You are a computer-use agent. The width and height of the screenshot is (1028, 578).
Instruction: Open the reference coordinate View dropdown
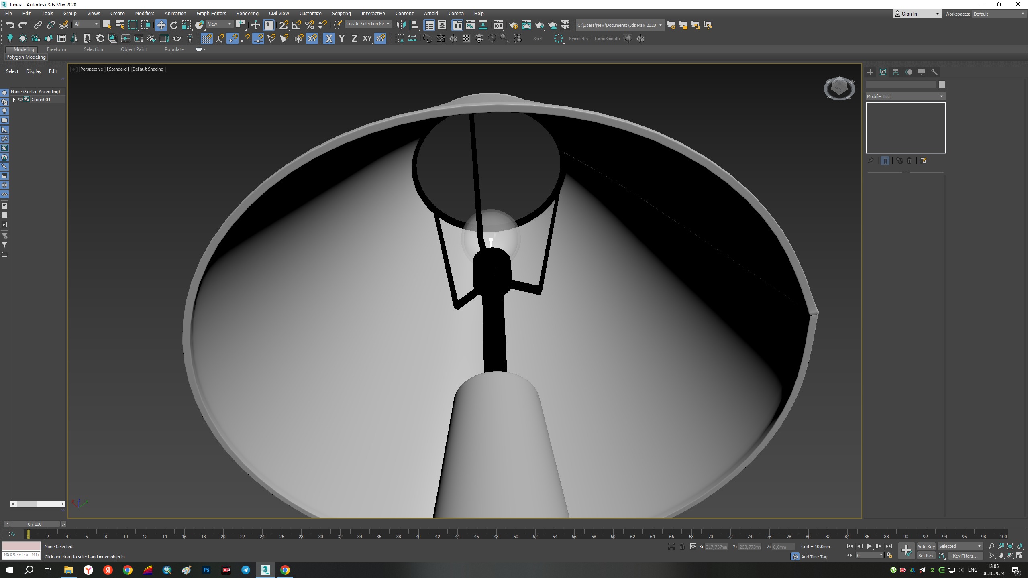click(220, 24)
